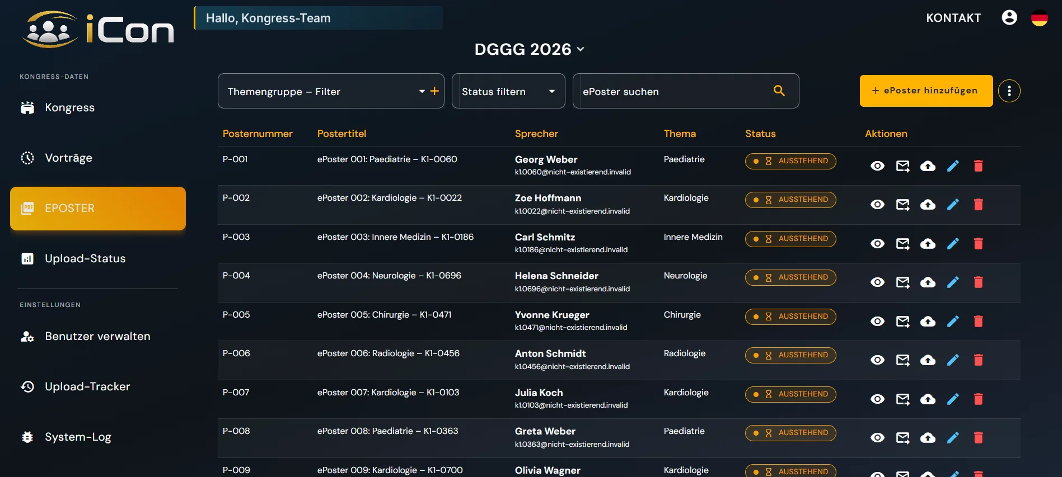Viewport: 1062px width, 477px height.
Task: Delete poster P-002 Kardiologie
Action: click(x=978, y=205)
